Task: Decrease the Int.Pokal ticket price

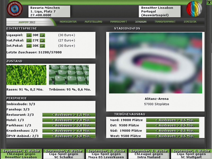Action: coord(29,46)
